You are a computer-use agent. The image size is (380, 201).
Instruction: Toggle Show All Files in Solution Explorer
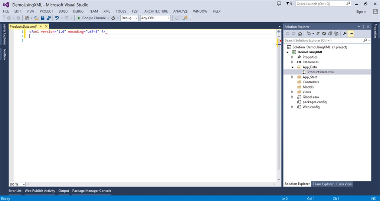[336, 34]
